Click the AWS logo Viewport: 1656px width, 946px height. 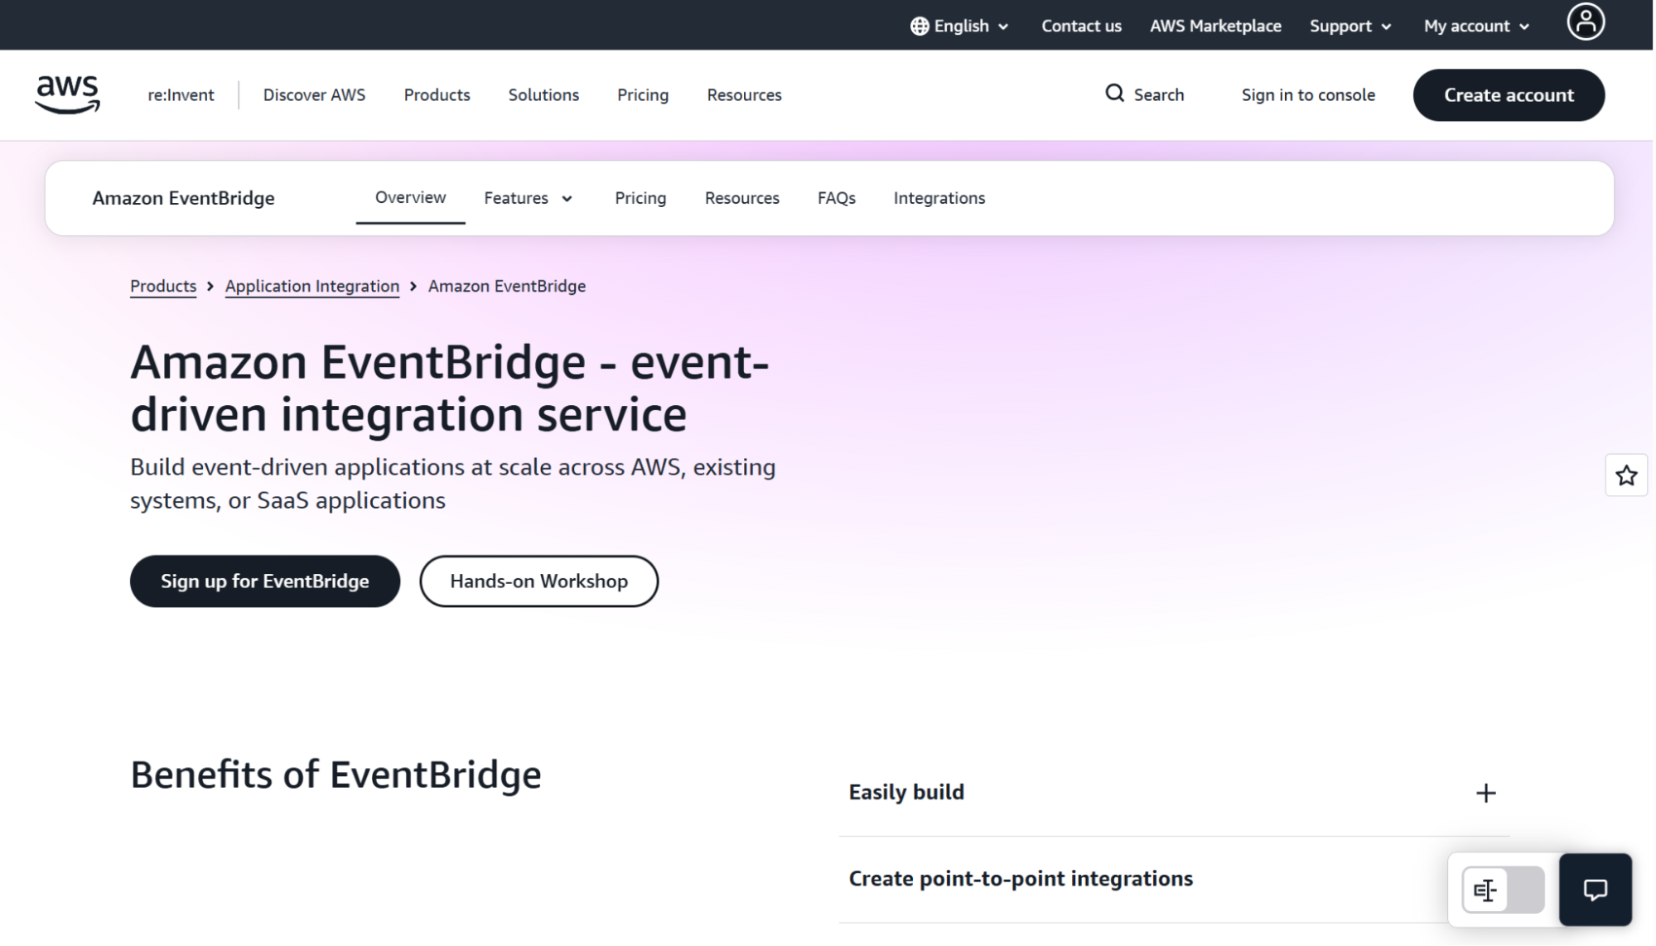tap(67, 94)
